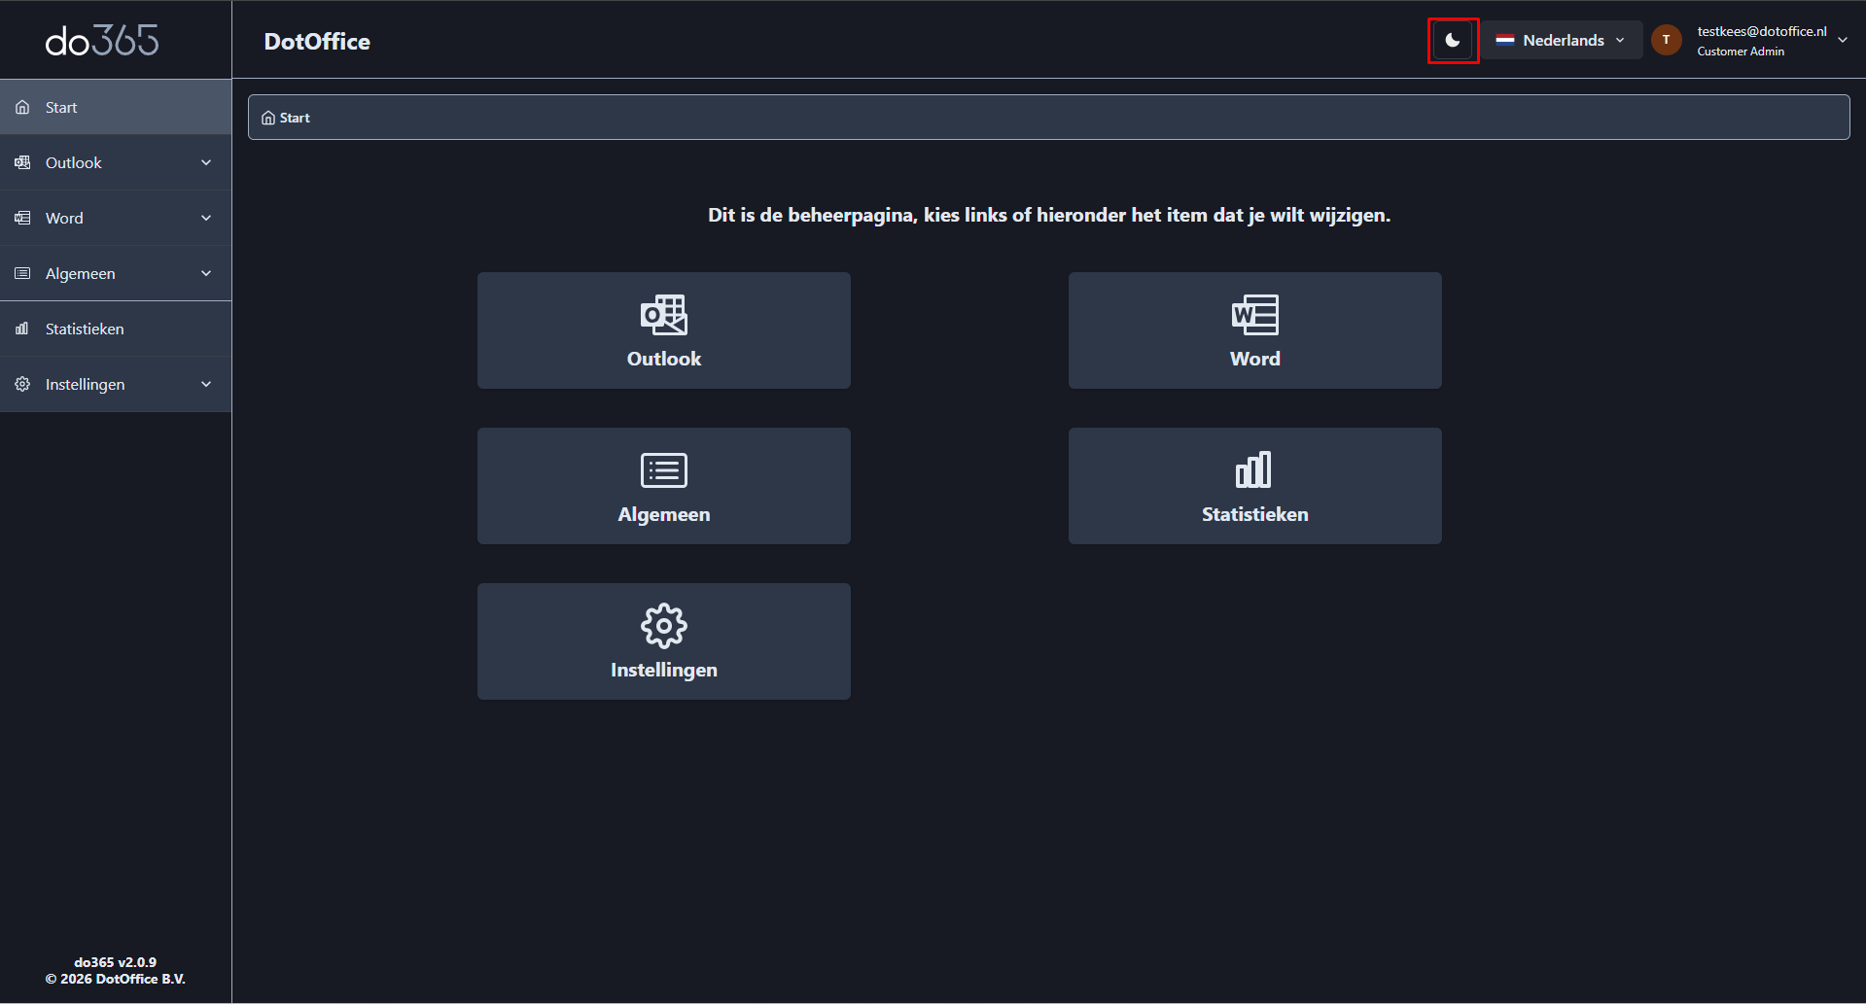1866x1004 pixels.
Task: Select Start in the sidebar
Action: 61,108
